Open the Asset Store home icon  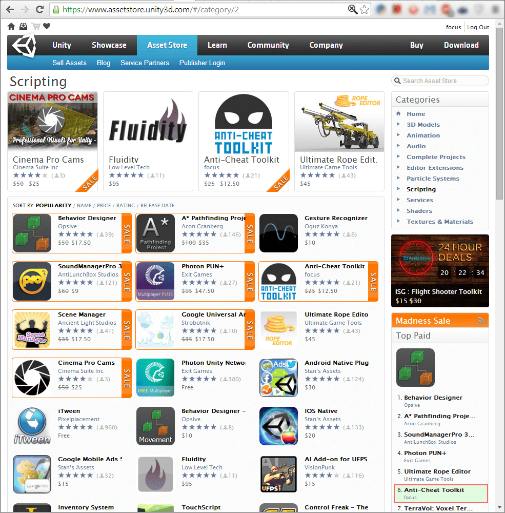(11, 26)
